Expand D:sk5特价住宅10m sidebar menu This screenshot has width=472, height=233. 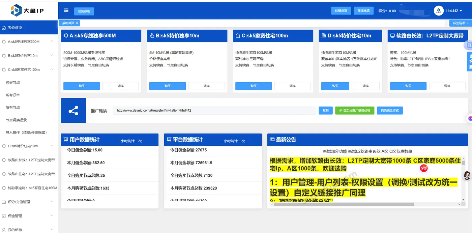click(52, 146)
